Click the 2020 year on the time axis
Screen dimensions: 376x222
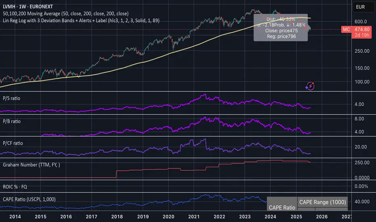(x=168, y=217)
